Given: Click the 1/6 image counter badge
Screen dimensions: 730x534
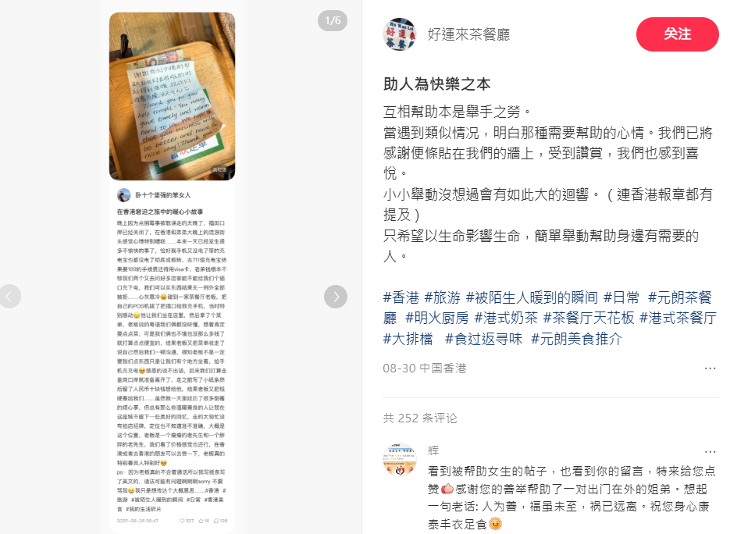Looking at the screenshot, I should pos(333,21).
